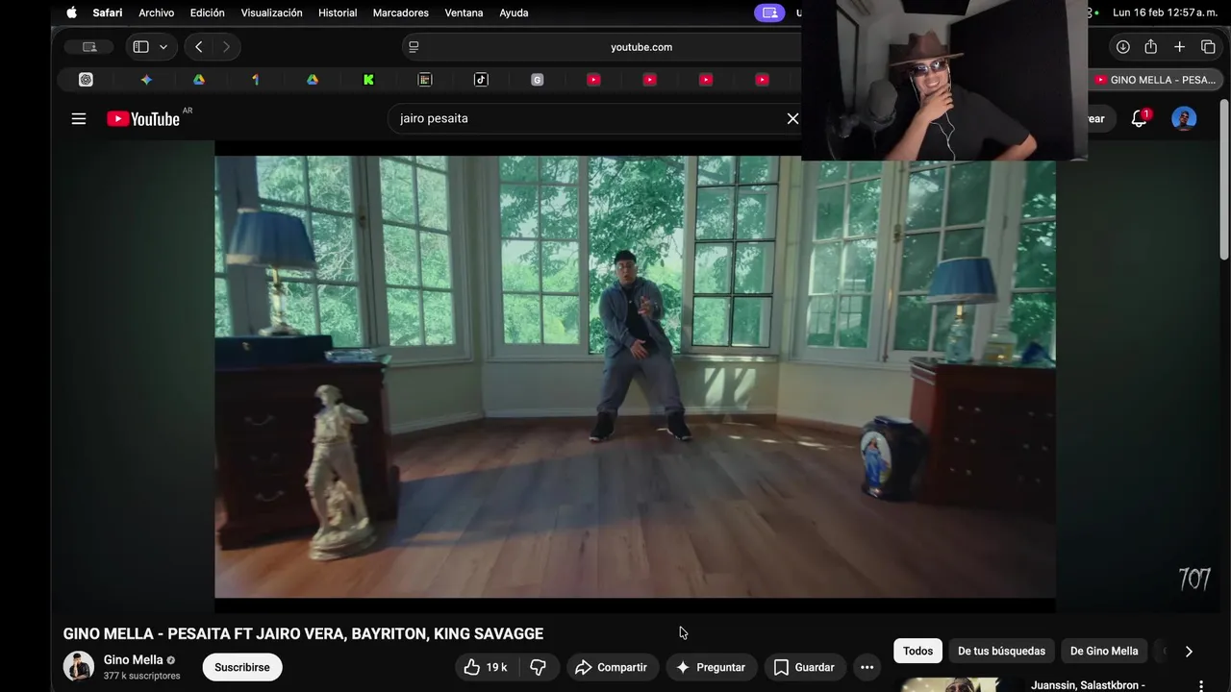Screen dimensions: 1231x692
Task: Switch to the Kick pinned tab
Action: tap(368, 80)
